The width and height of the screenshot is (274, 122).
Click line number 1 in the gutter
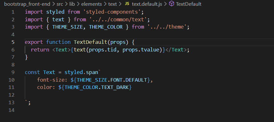coord(13,12)
